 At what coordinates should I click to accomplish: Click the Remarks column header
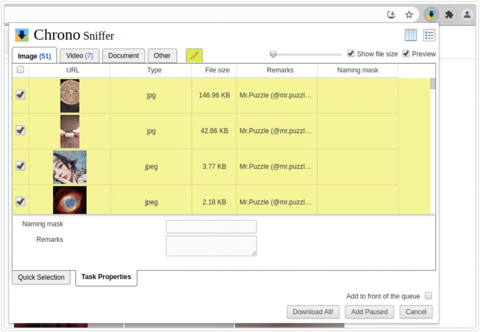[277, 70]
